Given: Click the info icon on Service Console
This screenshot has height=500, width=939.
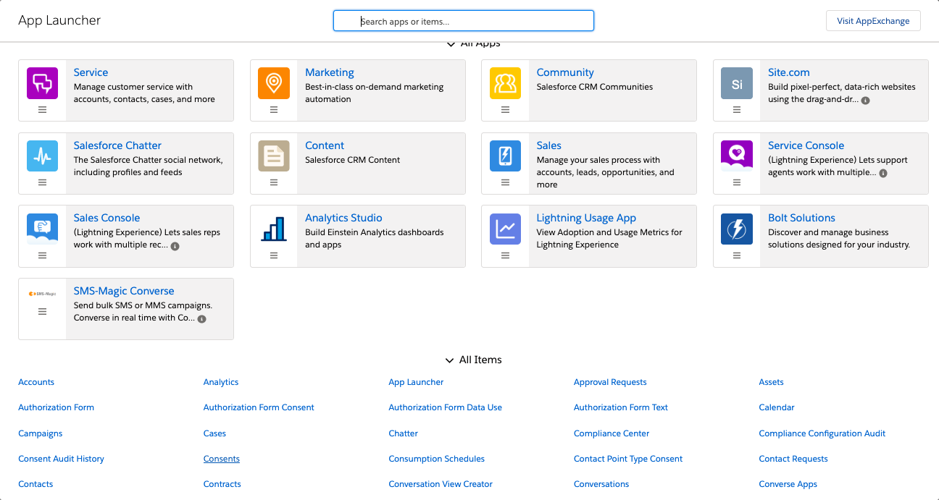Looking at the screenshot, I should click(x=883, y=173).
